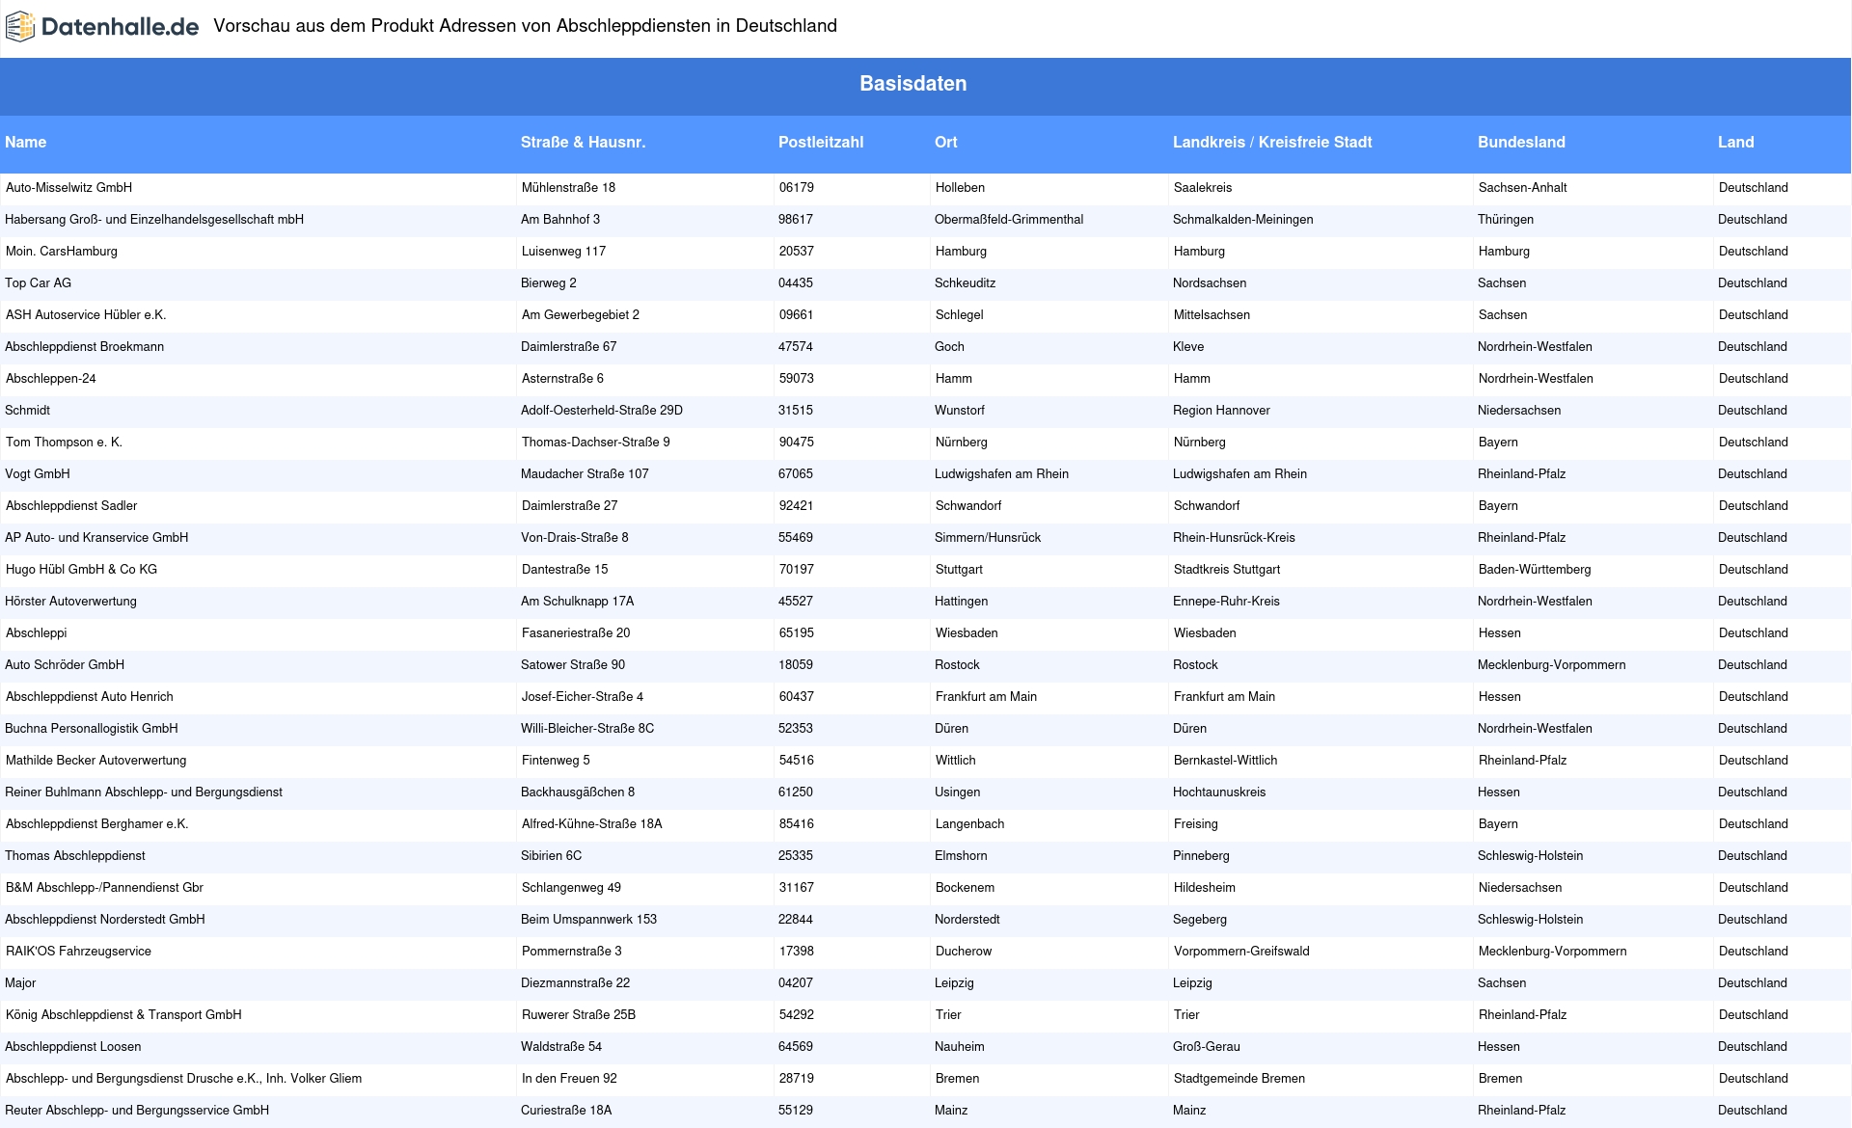Click the Region Hannover district cell

tap(1221, 411)
